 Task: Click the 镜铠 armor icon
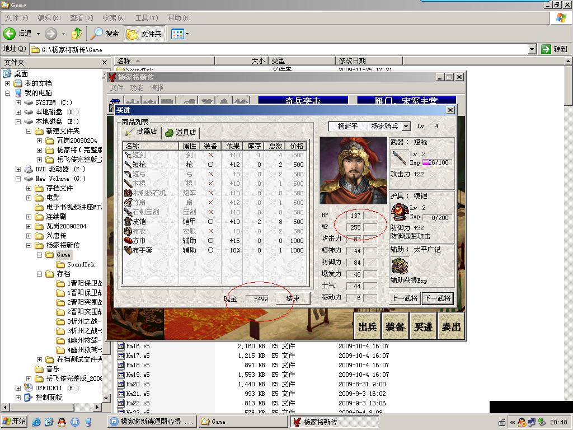coord(399,212)
